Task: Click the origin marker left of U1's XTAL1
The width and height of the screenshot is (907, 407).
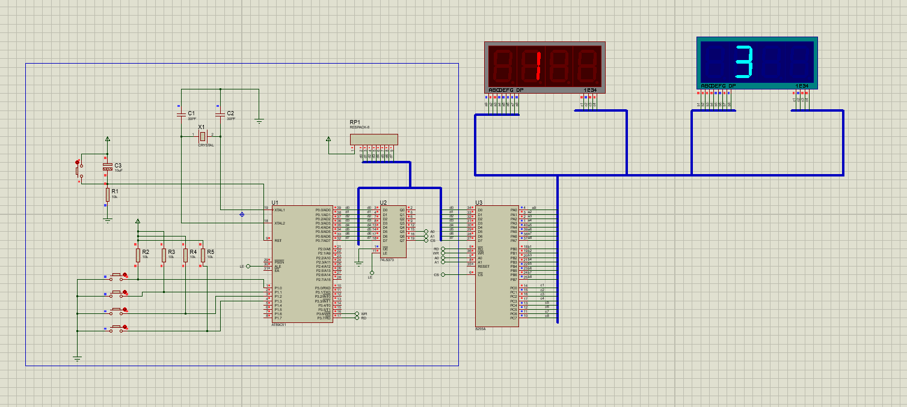Action: pyautogui.click(x=242, y=214)
